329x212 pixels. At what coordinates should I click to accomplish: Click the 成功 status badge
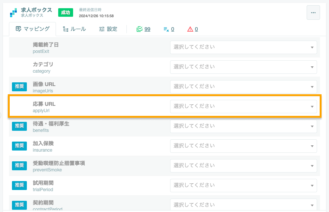tap(66, 13)
